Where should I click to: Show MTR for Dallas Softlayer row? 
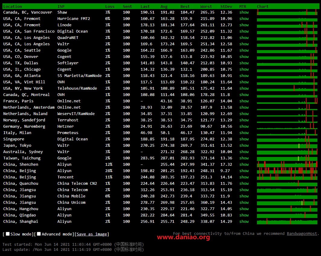[x=244, y=63]
